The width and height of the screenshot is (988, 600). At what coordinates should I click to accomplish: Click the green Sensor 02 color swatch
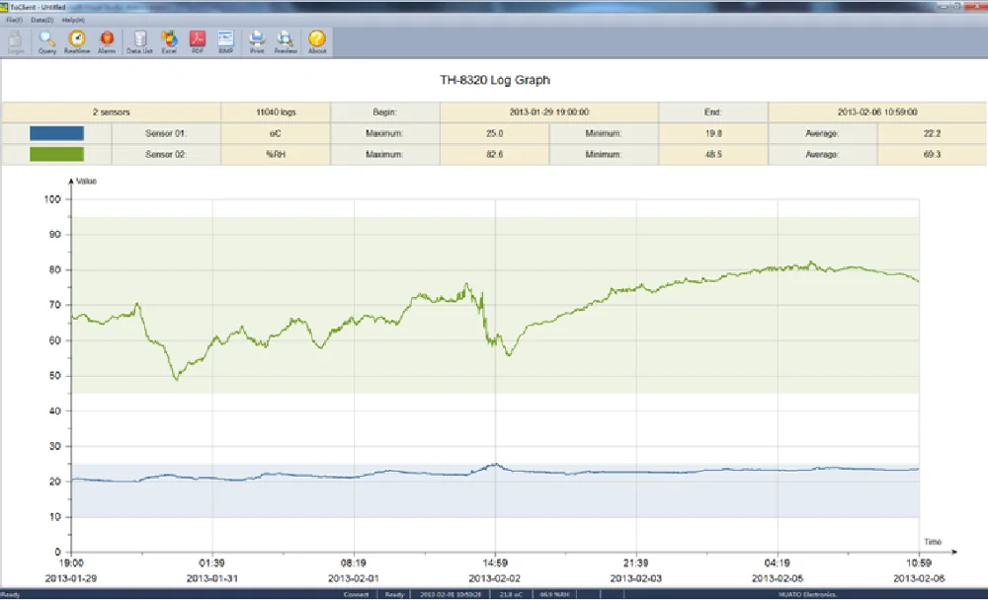(56, 155)
